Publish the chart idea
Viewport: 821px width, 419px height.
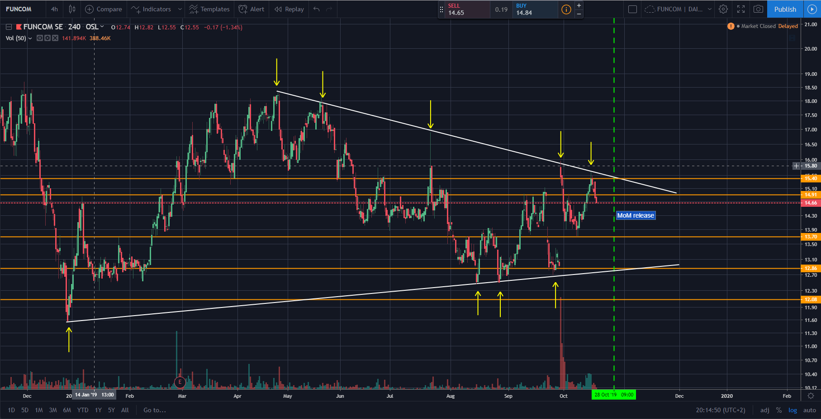click(x=785, y=9)
